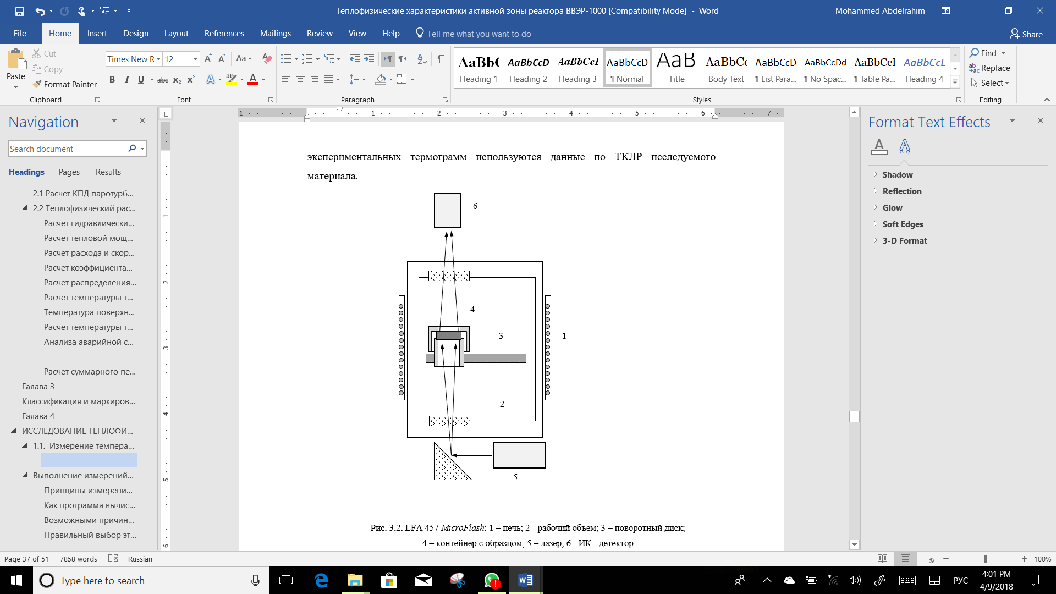The image size is (1056, 594).
Task: Open the font size dropdown
Action: [195, 59]
